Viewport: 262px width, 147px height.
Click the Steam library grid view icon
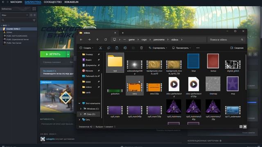[34, 9]
